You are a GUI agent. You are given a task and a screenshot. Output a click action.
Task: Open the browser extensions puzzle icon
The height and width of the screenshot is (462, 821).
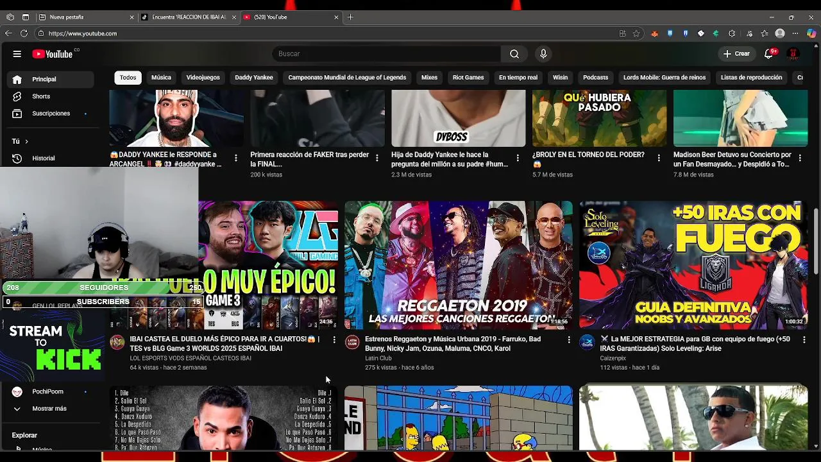732,33
